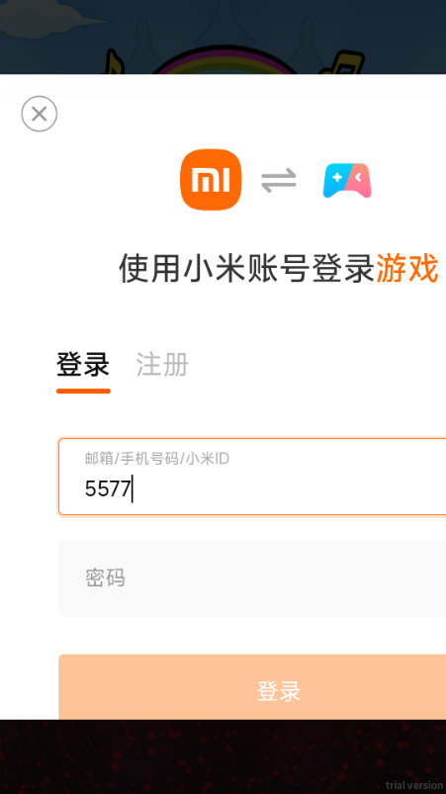
Task: Click the orange Xiaomi MI logo
Action: click(x=211, y=179)
